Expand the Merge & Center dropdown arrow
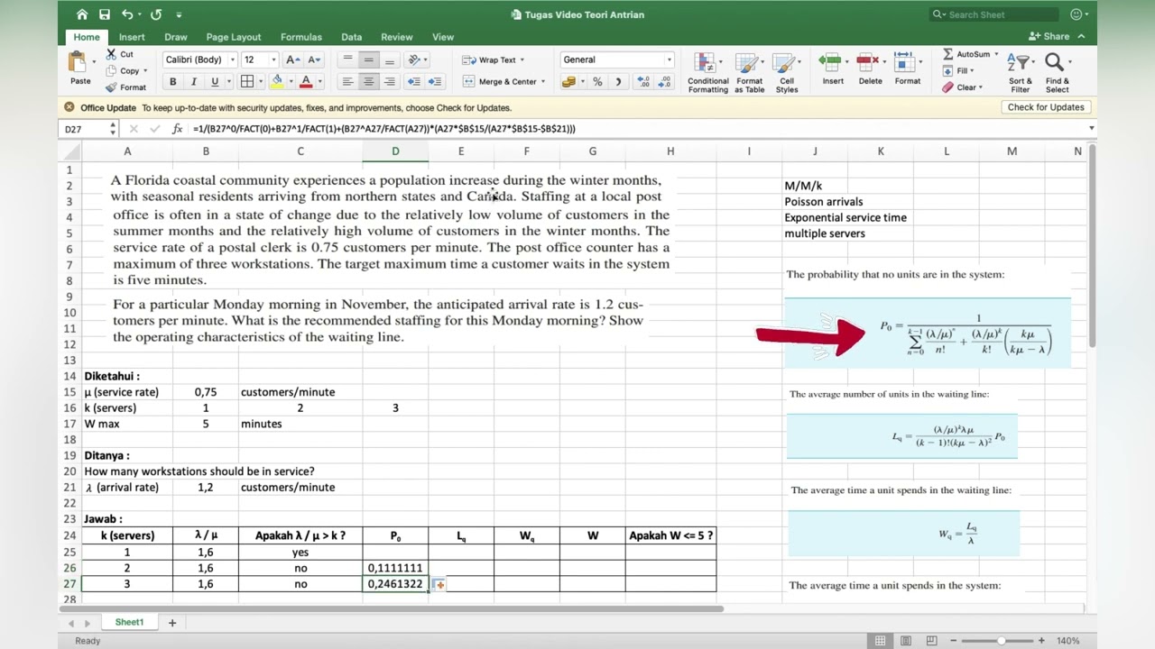 [x=542, y=82]
